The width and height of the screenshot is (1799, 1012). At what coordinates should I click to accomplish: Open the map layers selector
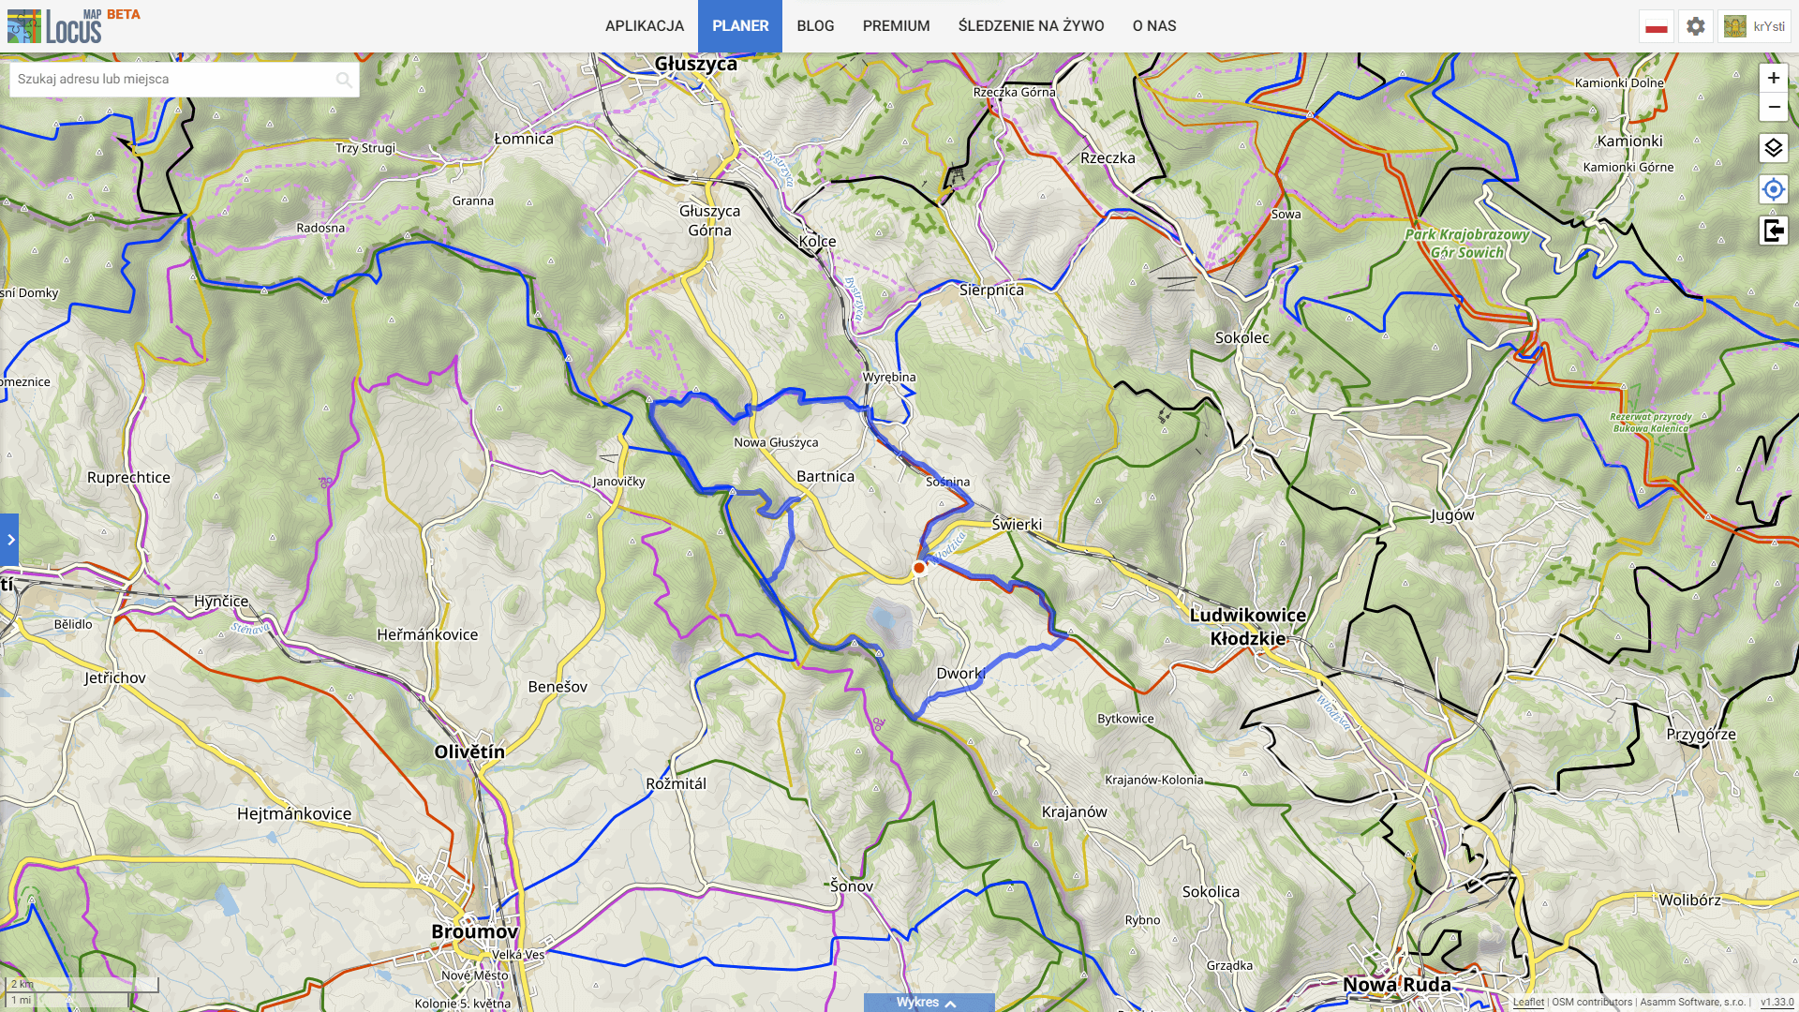[1773, 148]
